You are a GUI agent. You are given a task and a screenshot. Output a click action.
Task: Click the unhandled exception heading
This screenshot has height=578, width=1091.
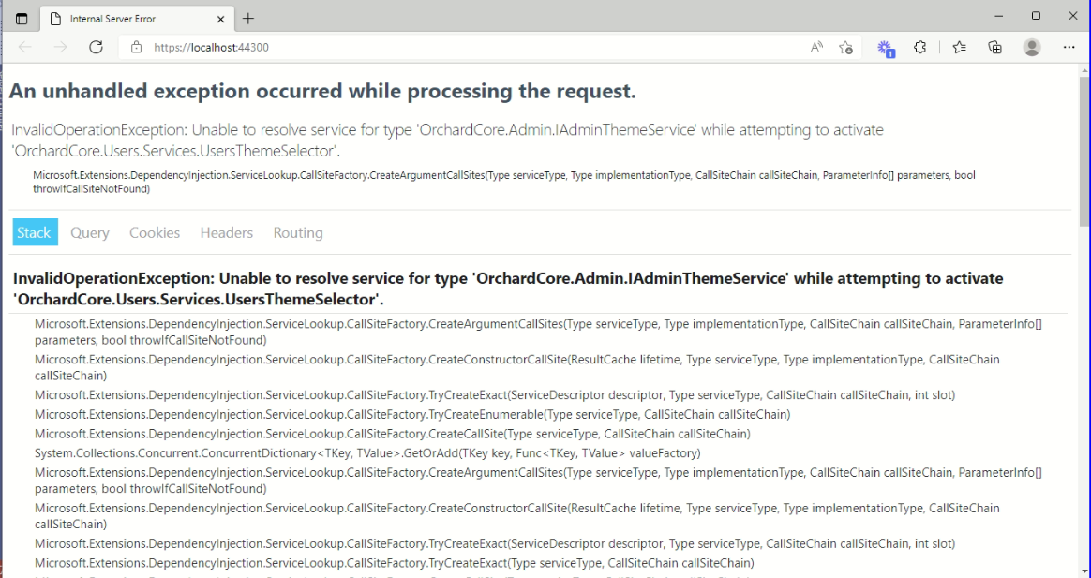point(322,91)
